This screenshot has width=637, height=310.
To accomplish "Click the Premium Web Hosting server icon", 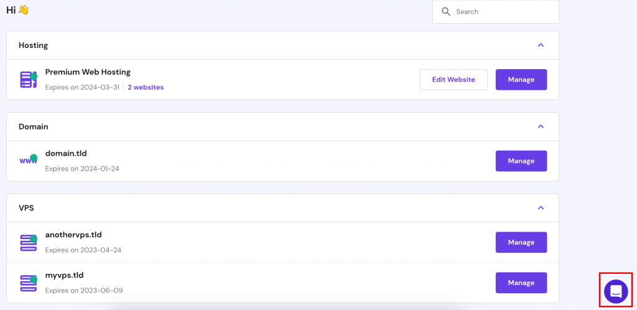I will click(29, 80).
